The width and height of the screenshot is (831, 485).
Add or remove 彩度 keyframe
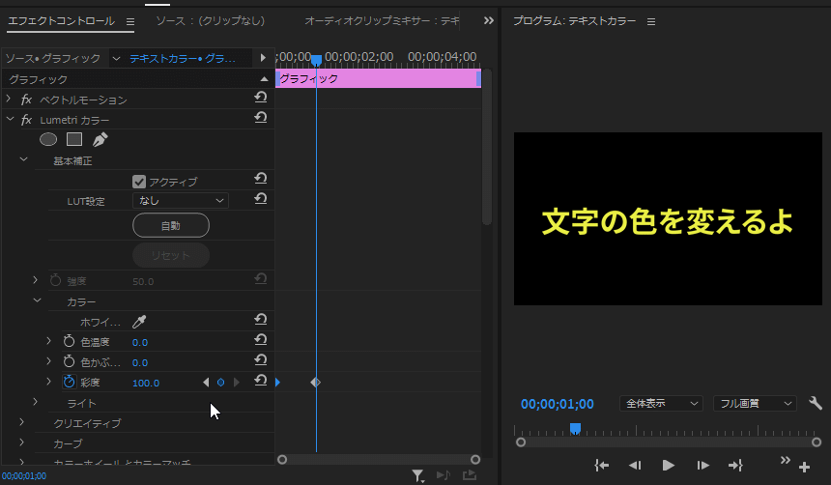[x=221, y=383]
